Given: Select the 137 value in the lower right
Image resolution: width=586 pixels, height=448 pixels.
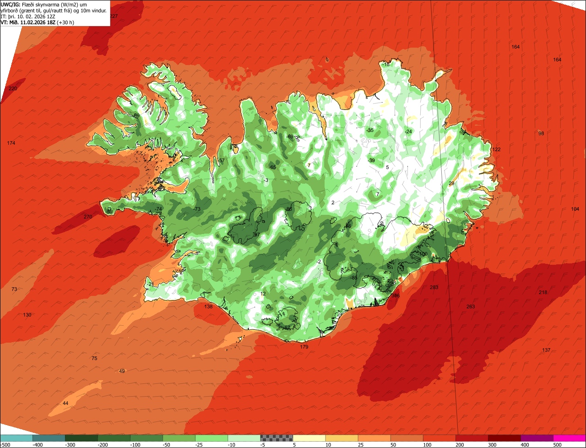Looking at the screenshot, I should pos(546,350).
